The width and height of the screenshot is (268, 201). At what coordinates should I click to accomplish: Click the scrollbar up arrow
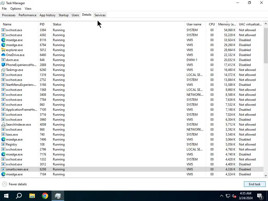(x=266, y=24)
